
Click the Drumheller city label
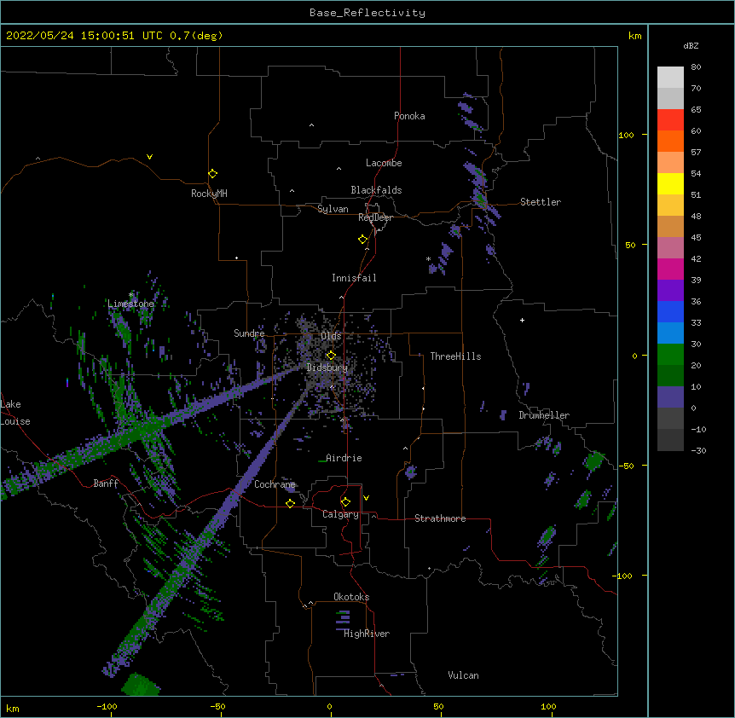[544, 415]
